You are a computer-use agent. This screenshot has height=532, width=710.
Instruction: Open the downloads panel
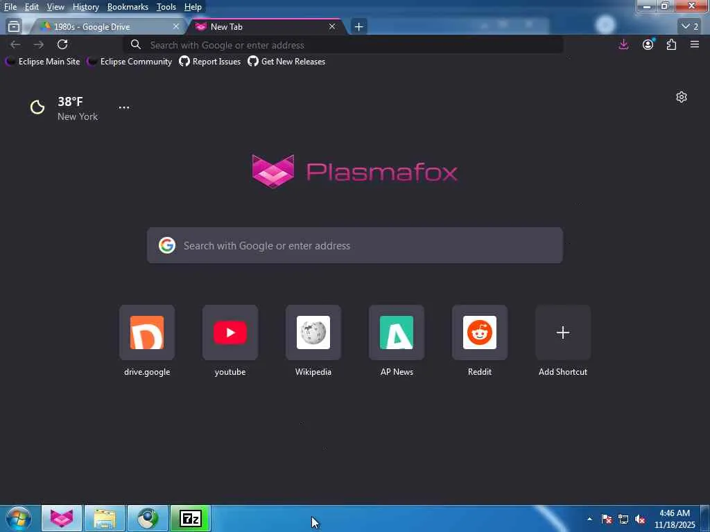click(x=623, y=44)
